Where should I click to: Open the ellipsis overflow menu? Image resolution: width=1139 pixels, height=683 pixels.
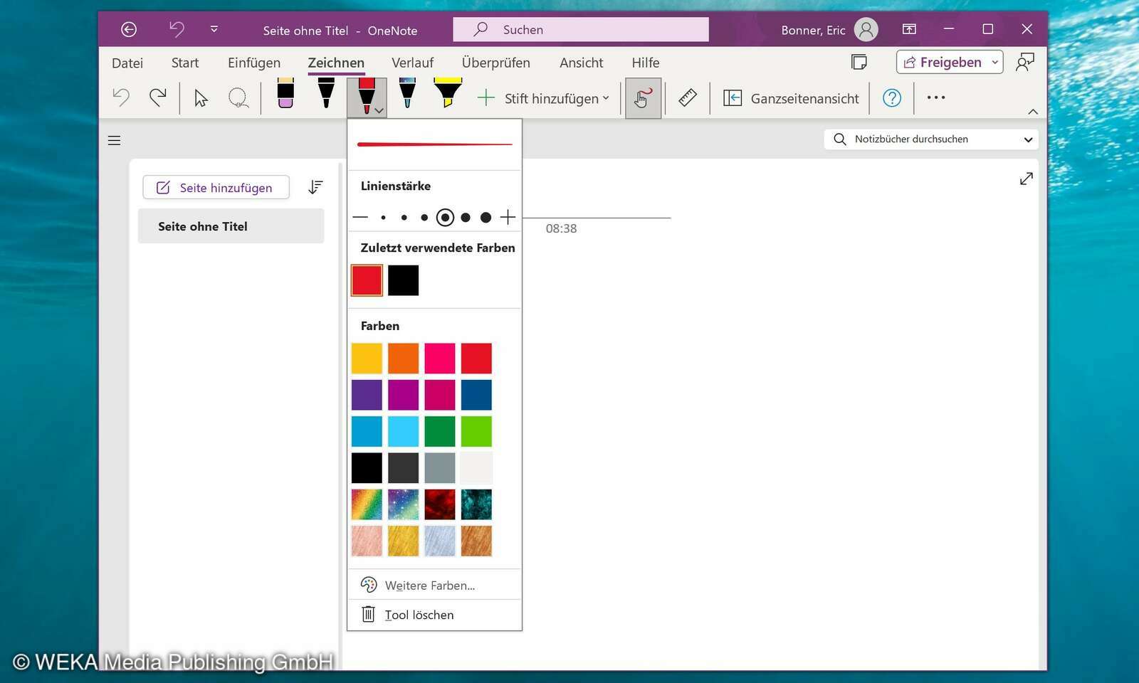point(936,97)
